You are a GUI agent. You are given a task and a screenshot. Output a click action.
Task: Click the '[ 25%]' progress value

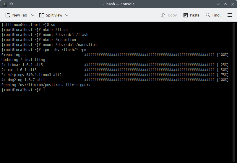coord(223,65)
